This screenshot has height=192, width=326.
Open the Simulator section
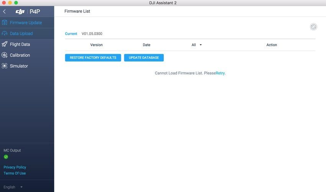(27, 66)
